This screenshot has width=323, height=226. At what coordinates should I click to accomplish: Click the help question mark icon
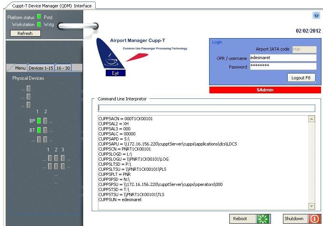tap(316, 16)
